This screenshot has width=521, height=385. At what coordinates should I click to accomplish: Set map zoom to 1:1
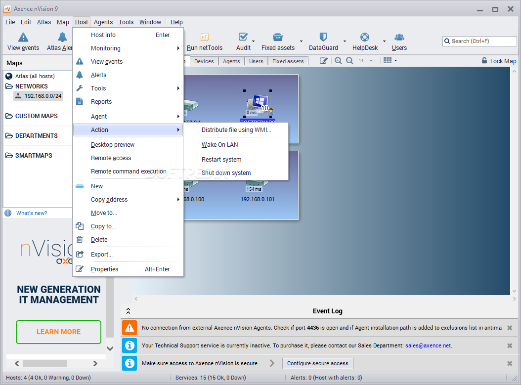coord(361,61)
